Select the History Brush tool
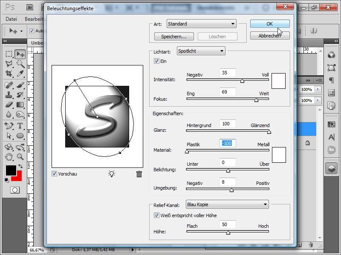 coord(20,95)
